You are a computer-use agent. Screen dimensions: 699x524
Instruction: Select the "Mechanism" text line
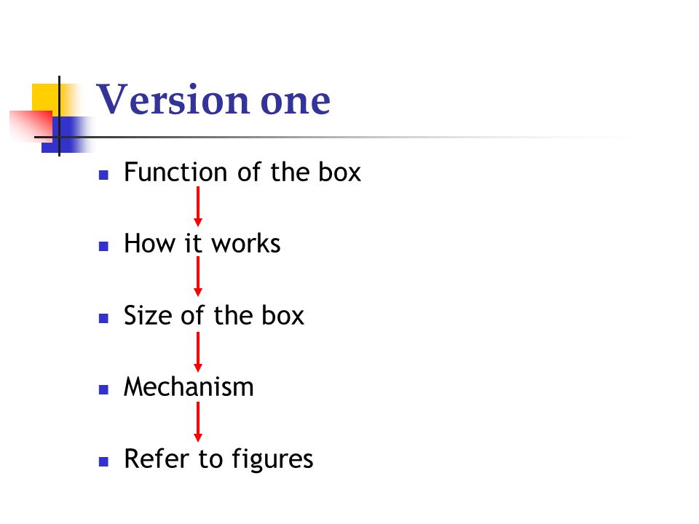coord(189,386)
